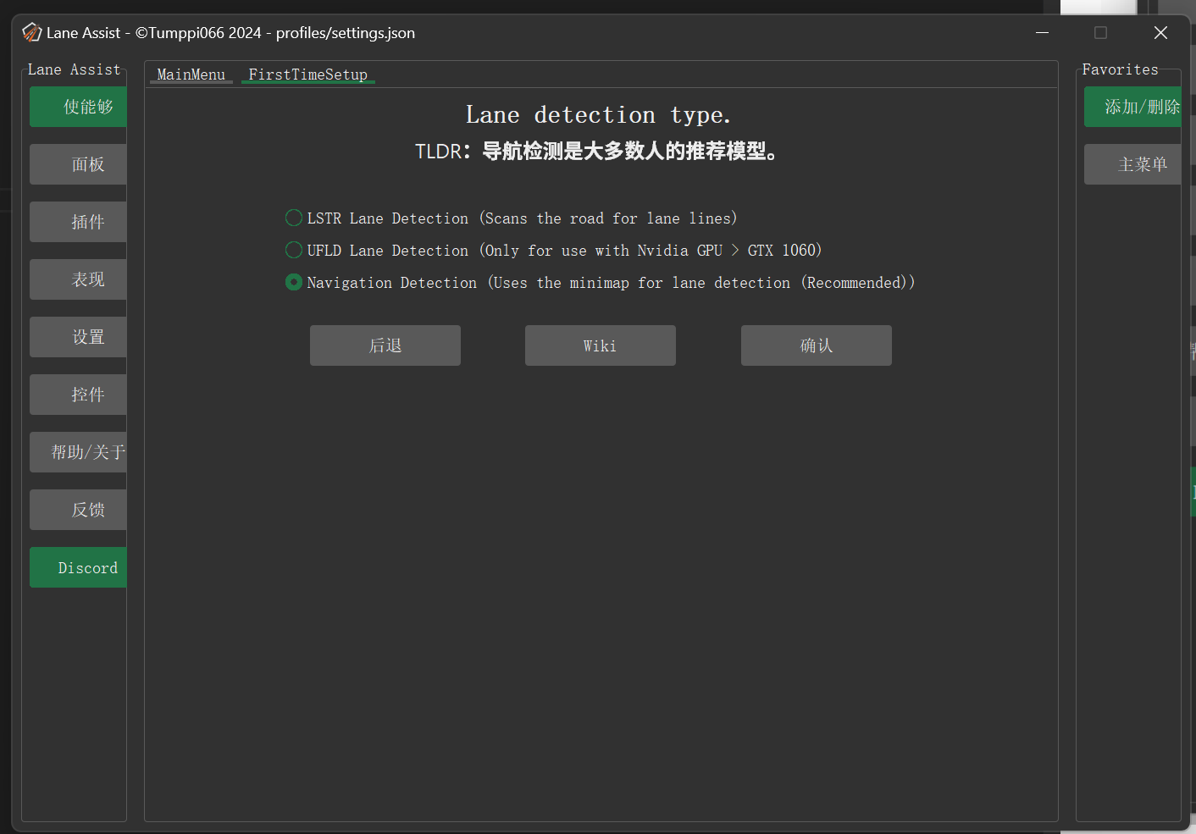The height and width of the screenshot is (834, 1196).
Task: Open the 面板 panel section
Action: click(x=77, y=163)
